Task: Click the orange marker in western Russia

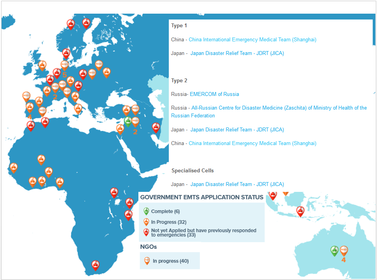Action: pos(107,73)
